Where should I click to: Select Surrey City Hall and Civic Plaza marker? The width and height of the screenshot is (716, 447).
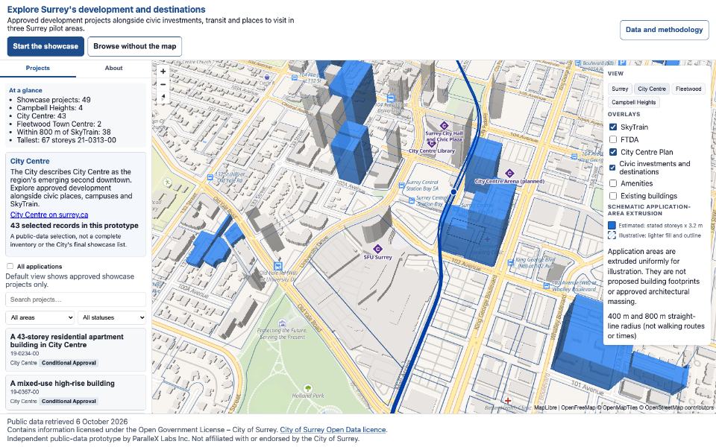(444, 125)
